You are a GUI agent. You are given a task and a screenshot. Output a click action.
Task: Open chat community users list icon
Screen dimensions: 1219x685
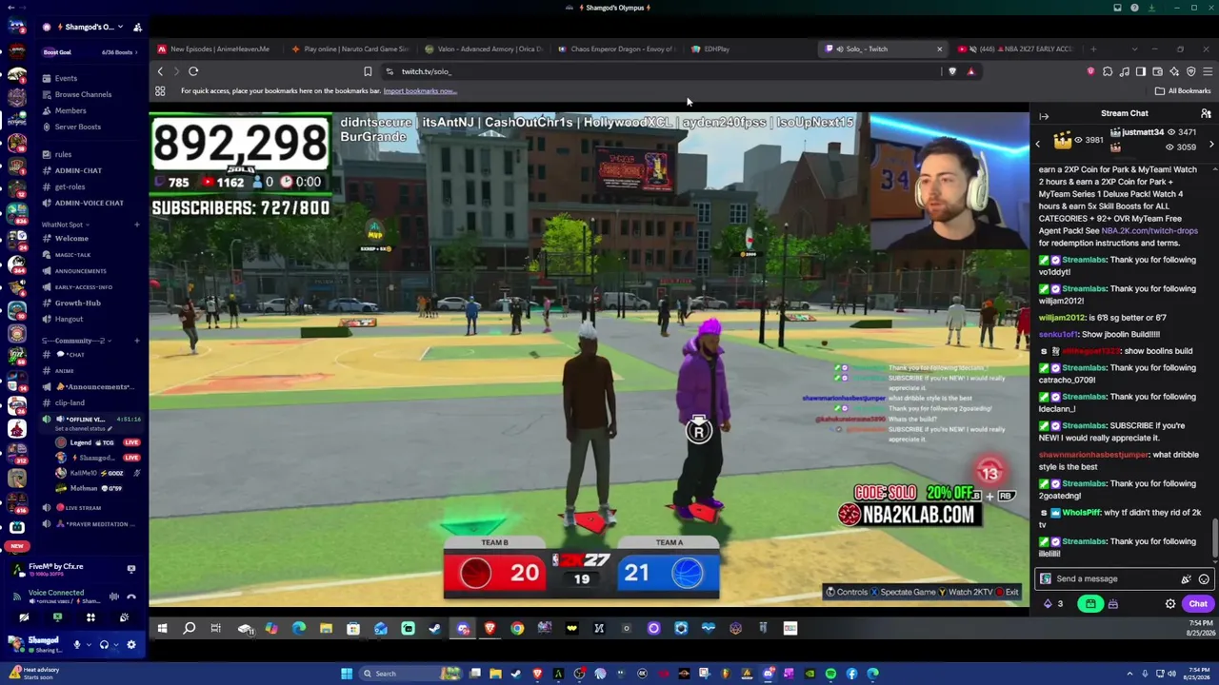(1206, 114)
